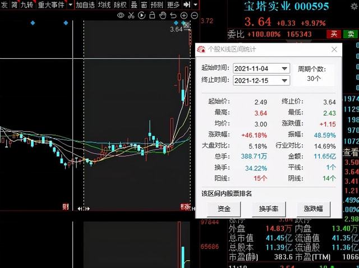Select the 除权 toolbar option

pos(120,4)
